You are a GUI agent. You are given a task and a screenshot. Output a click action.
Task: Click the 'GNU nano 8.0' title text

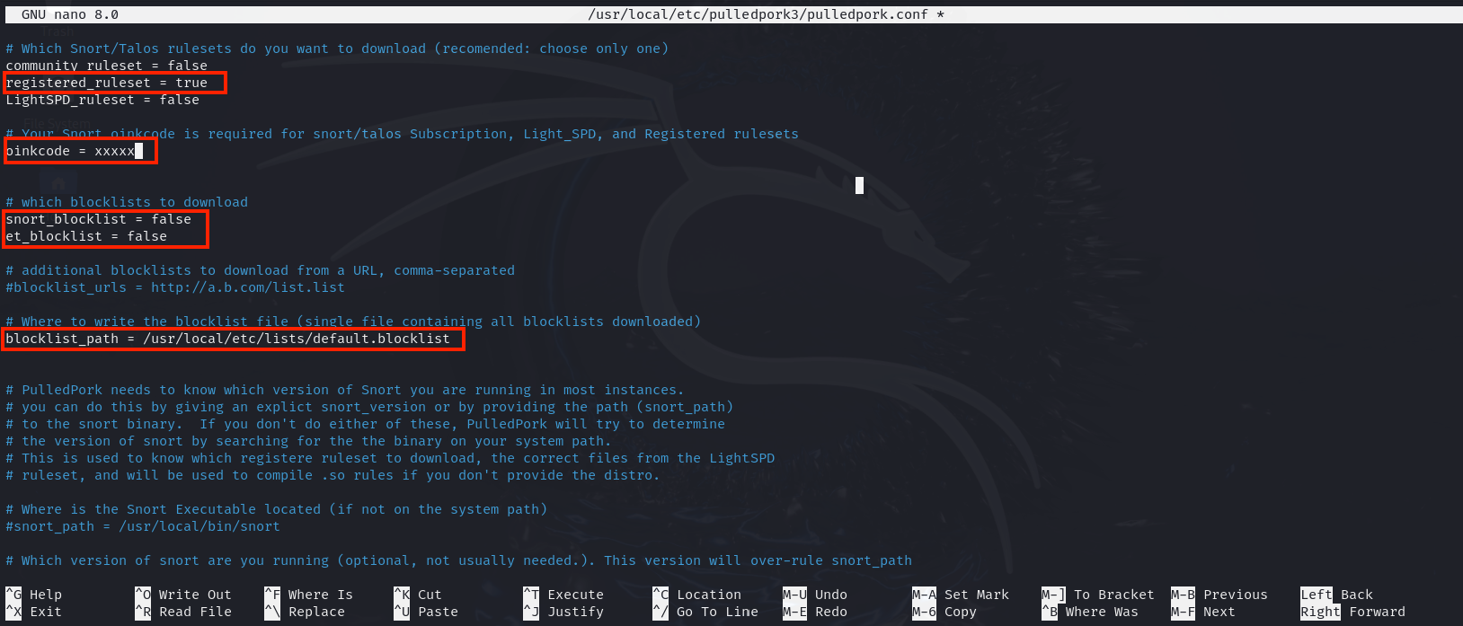coord(70,14)
